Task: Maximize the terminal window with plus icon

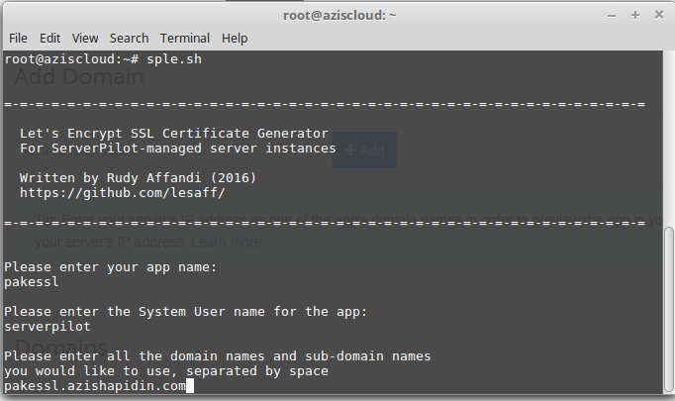Action: coord(634,14)
